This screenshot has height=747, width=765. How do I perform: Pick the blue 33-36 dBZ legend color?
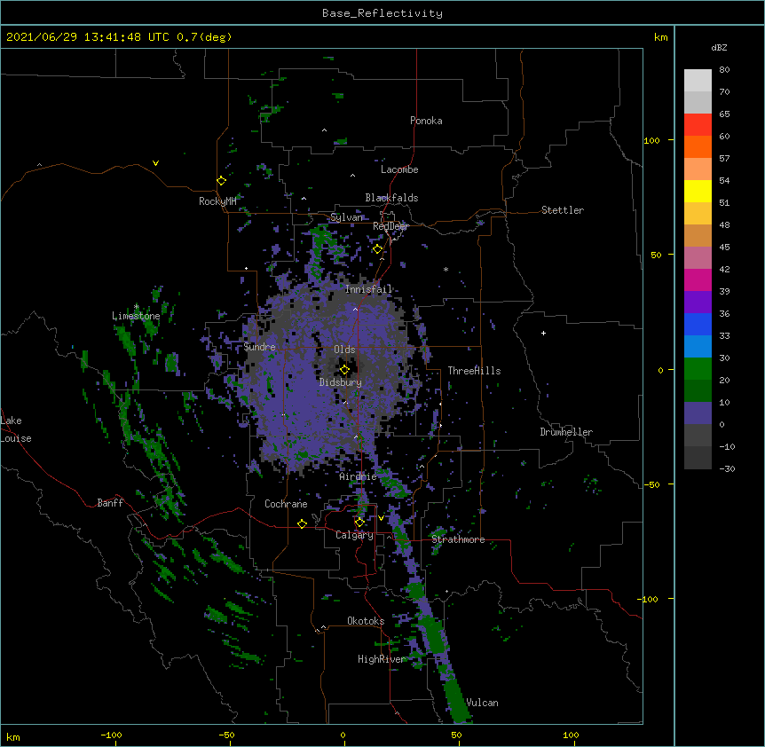click(698, 324)
